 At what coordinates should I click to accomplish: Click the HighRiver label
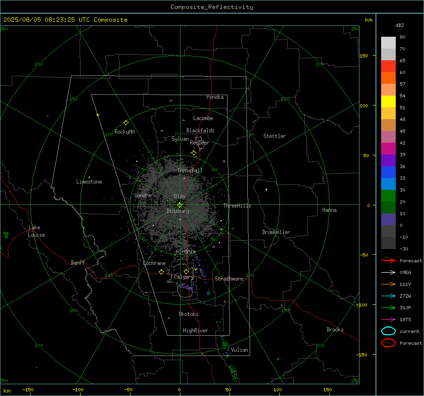(196, 331)
